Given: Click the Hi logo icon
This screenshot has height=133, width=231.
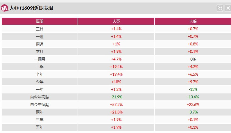Looking at the screenshot, I should coord(5,8).
